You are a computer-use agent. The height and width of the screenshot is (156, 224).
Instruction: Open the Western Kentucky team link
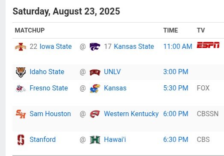[x=131, y=114]
